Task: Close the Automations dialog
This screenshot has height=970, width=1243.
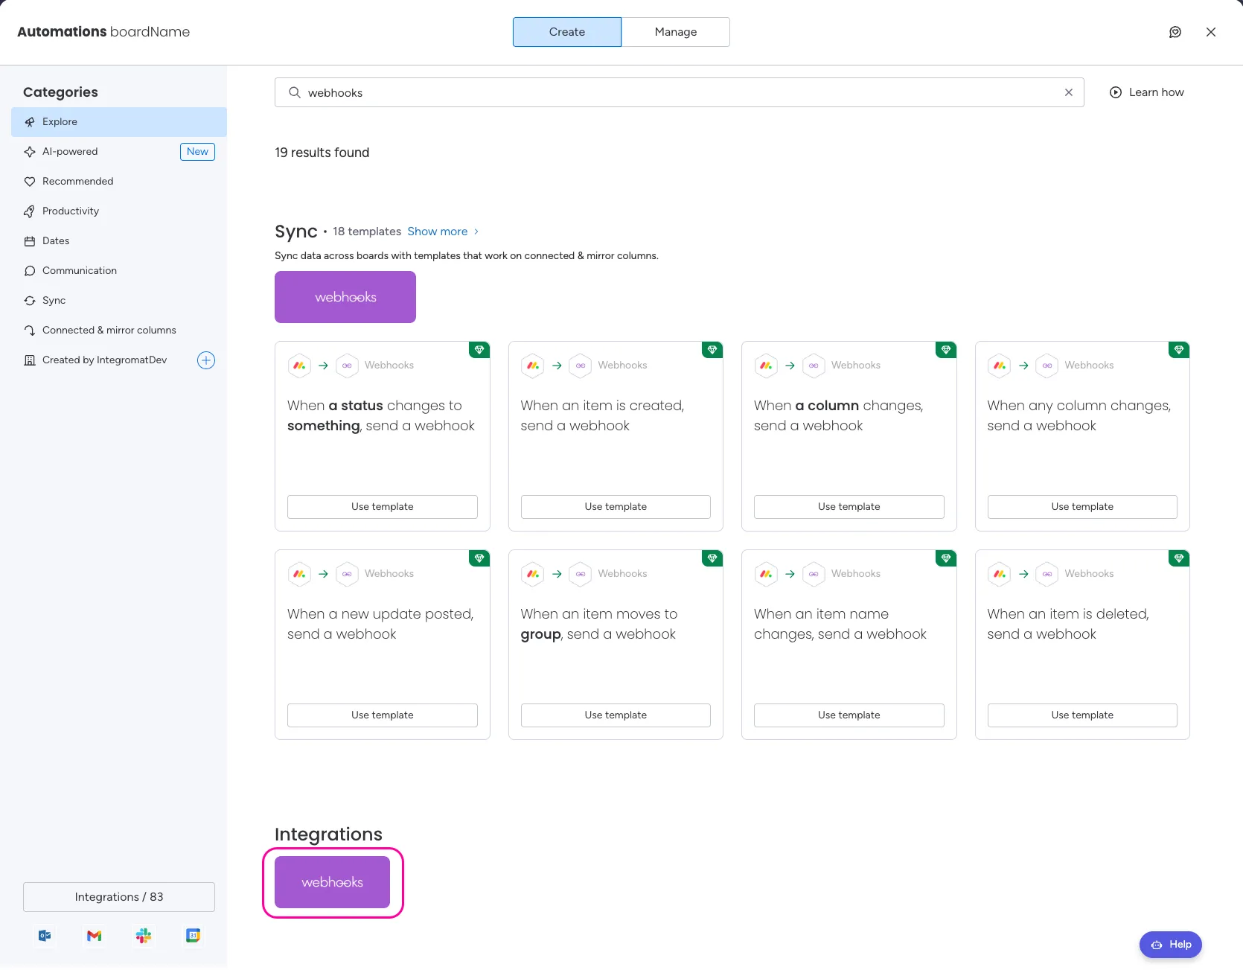Action: [x=1211, y=32]
